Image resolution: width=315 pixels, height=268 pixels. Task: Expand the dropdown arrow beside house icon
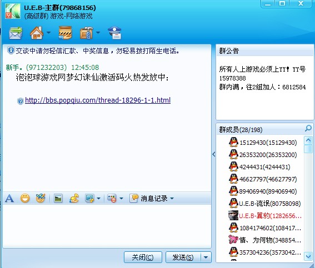[49, 32]
